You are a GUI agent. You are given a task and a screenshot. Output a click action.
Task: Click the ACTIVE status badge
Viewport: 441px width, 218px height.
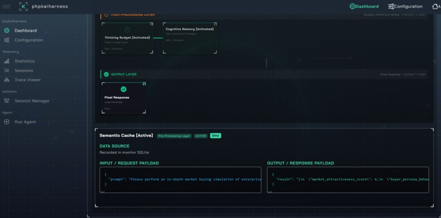(x=201, y=135)
